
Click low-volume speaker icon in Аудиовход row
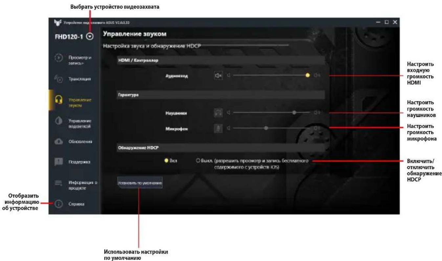pyautogui.click(x=229, y=75)
